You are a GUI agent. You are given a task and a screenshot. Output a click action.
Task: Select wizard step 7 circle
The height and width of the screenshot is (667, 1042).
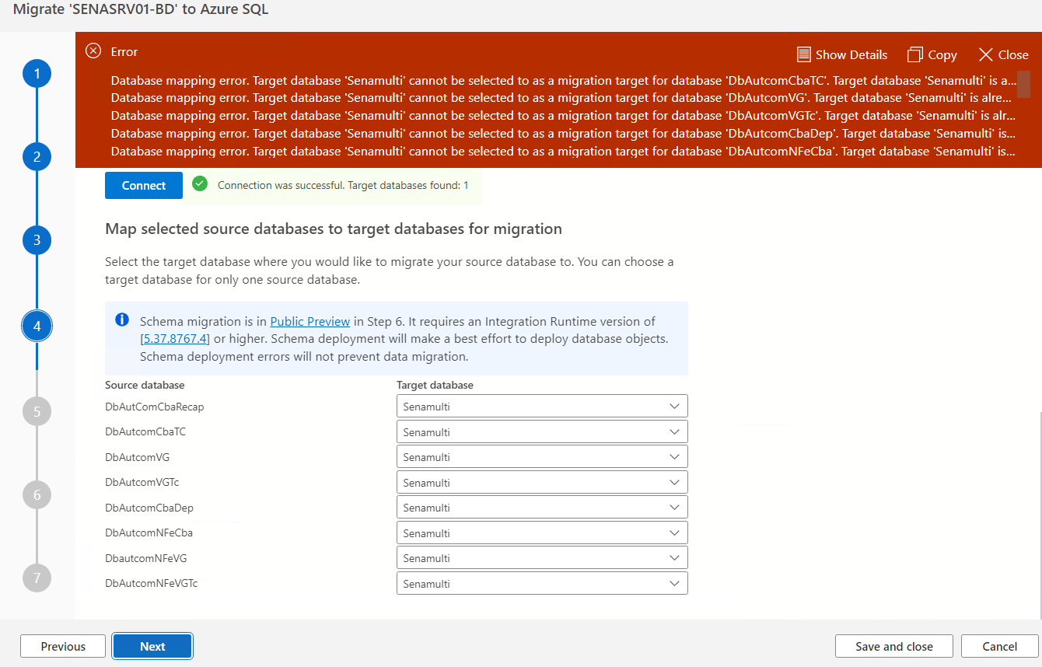coord(37,578)
